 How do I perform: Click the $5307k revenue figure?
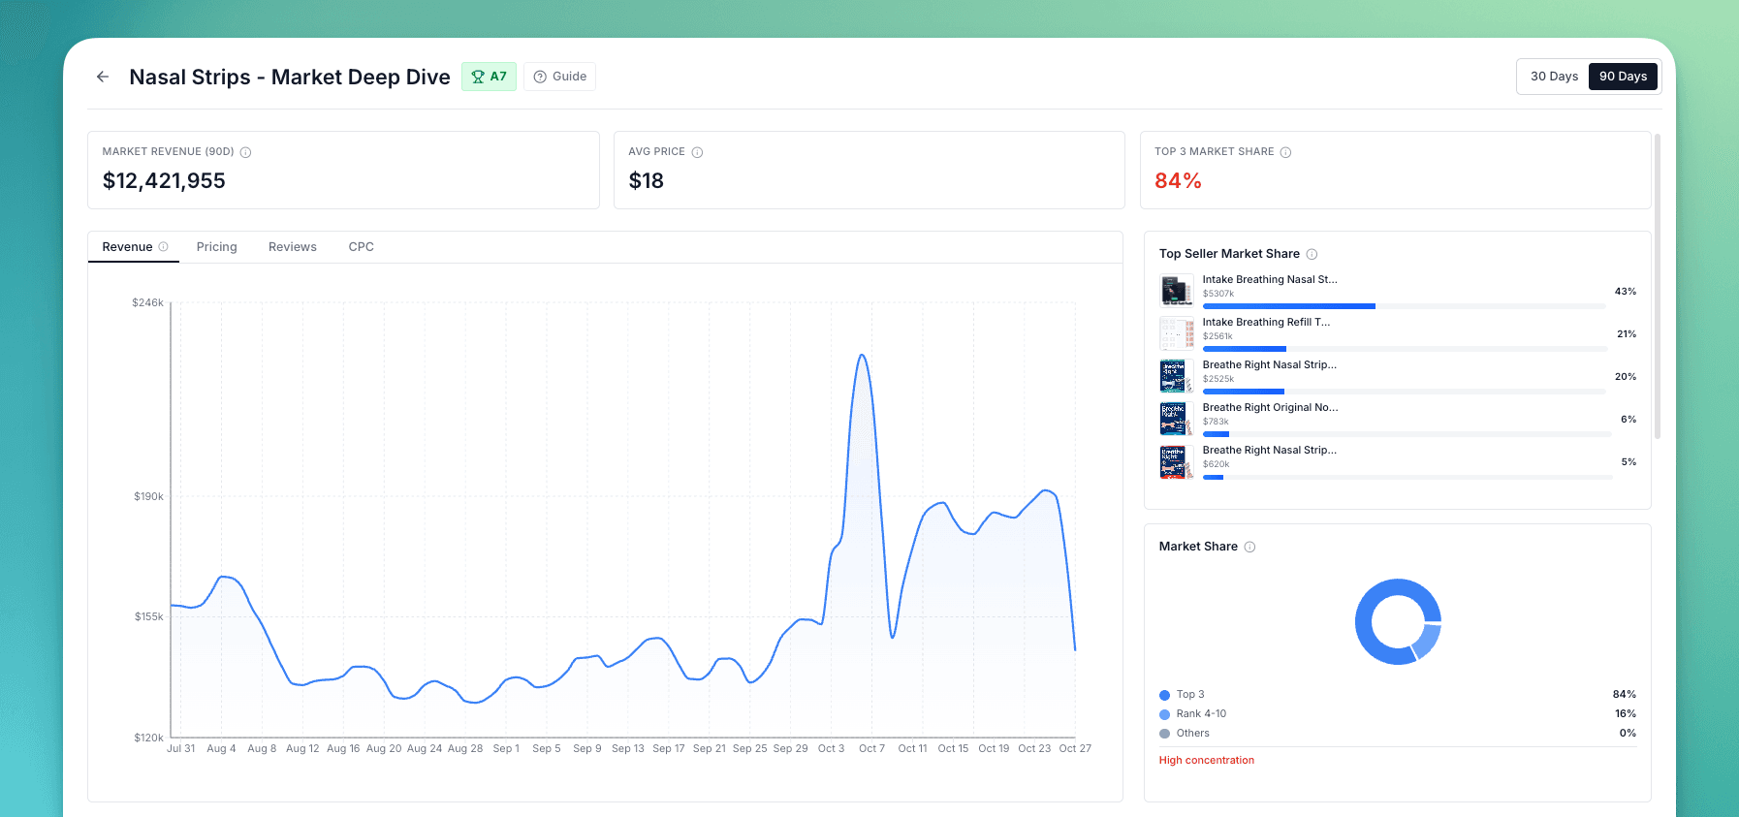coord(1218,294)
